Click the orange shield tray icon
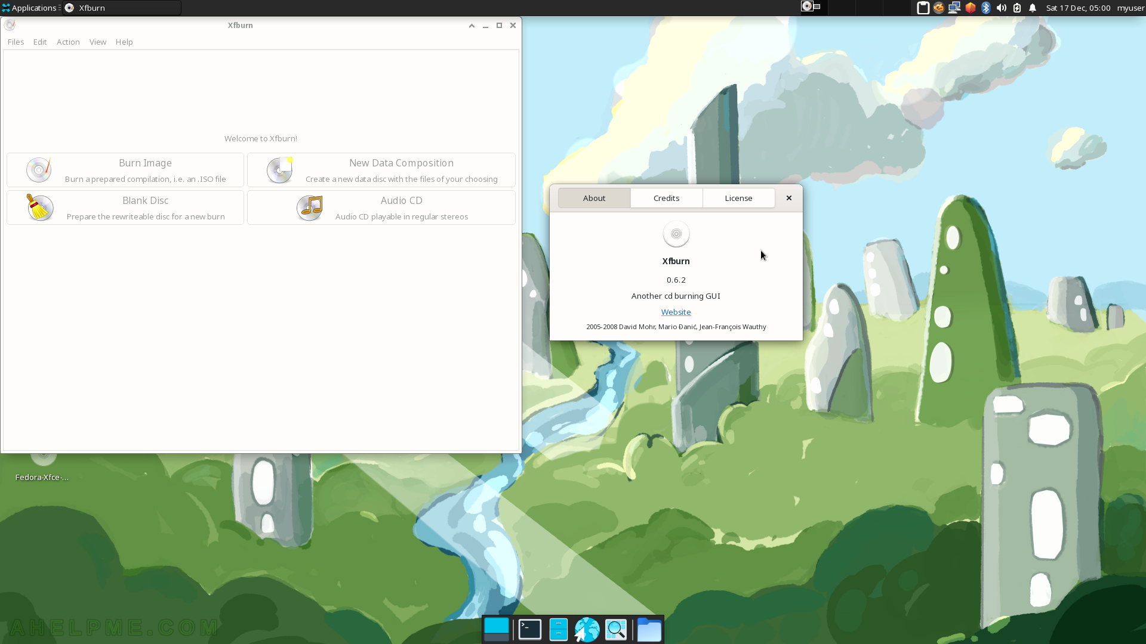The width and height of the screenshot is (1146, 644). tap(971, 8)
